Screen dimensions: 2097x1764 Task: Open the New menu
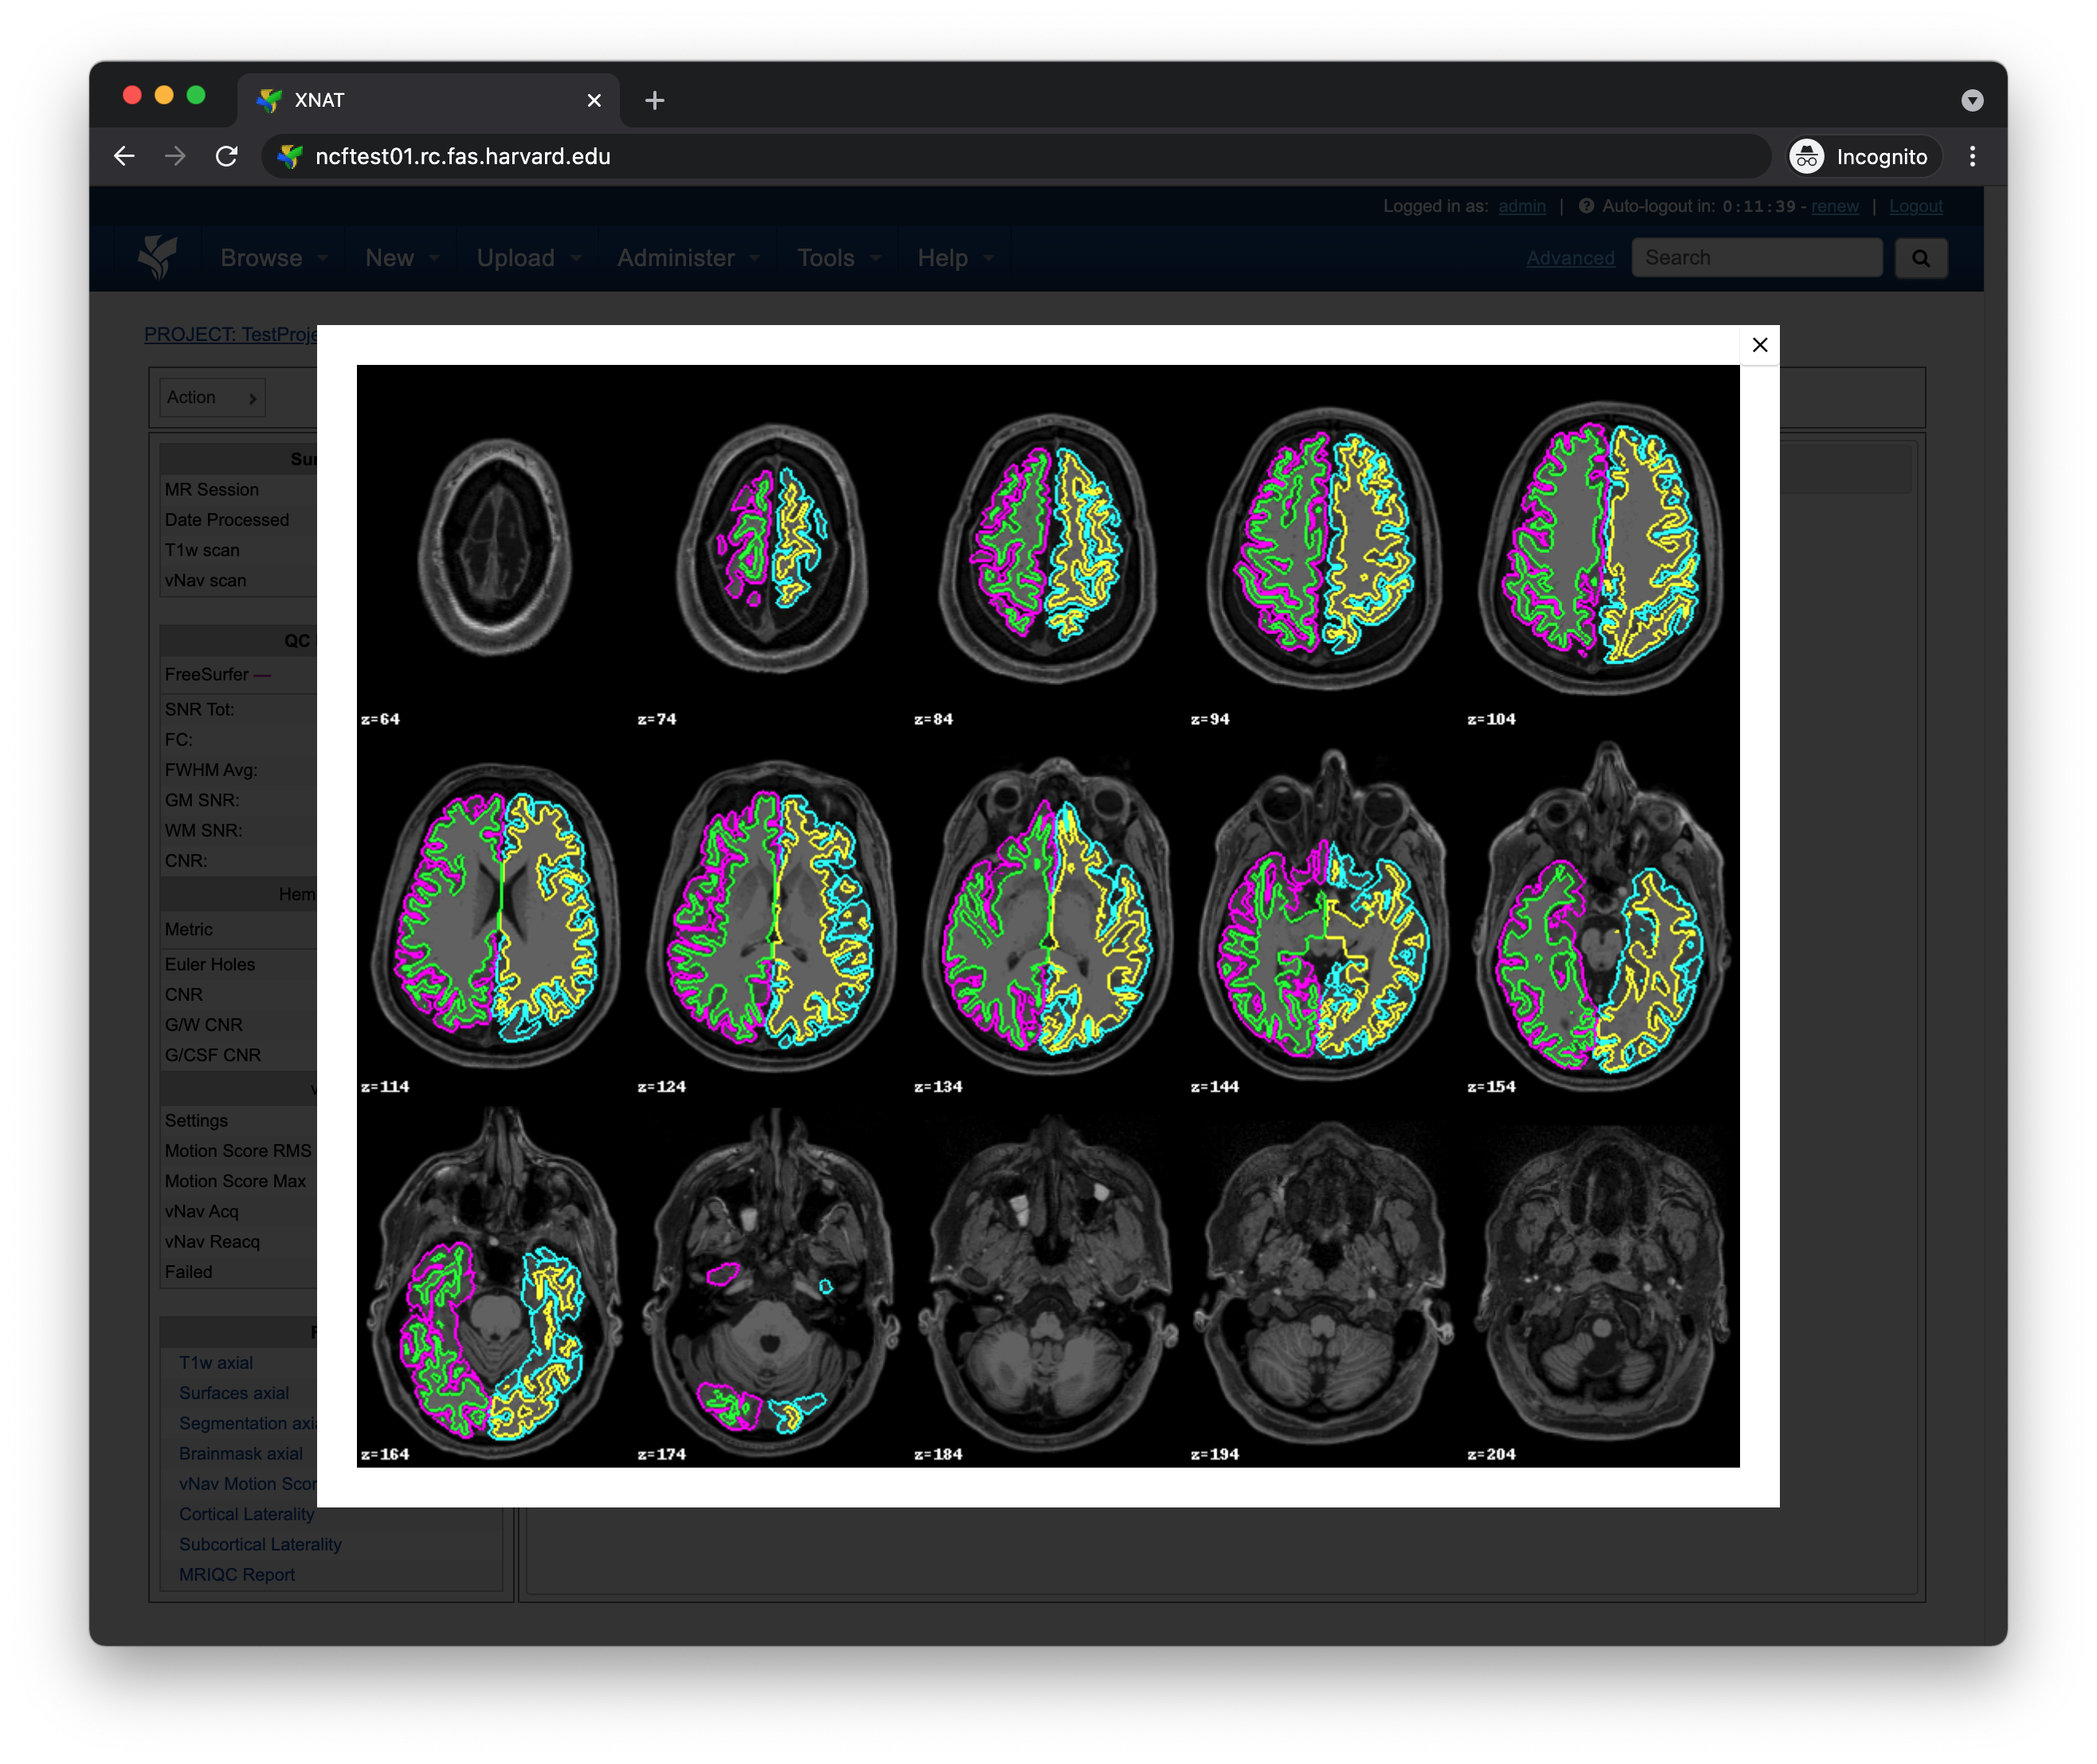coord(402,258)
